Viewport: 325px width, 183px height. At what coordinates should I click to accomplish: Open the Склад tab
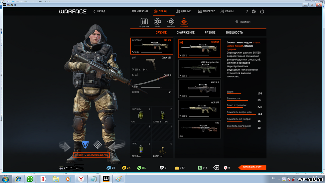[160, 11]
